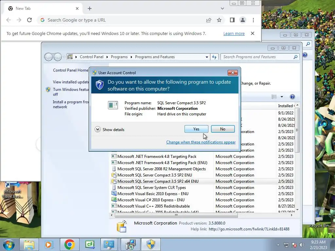Reload the Chrome page
This screenshot has width=335, height=251.
29,20
